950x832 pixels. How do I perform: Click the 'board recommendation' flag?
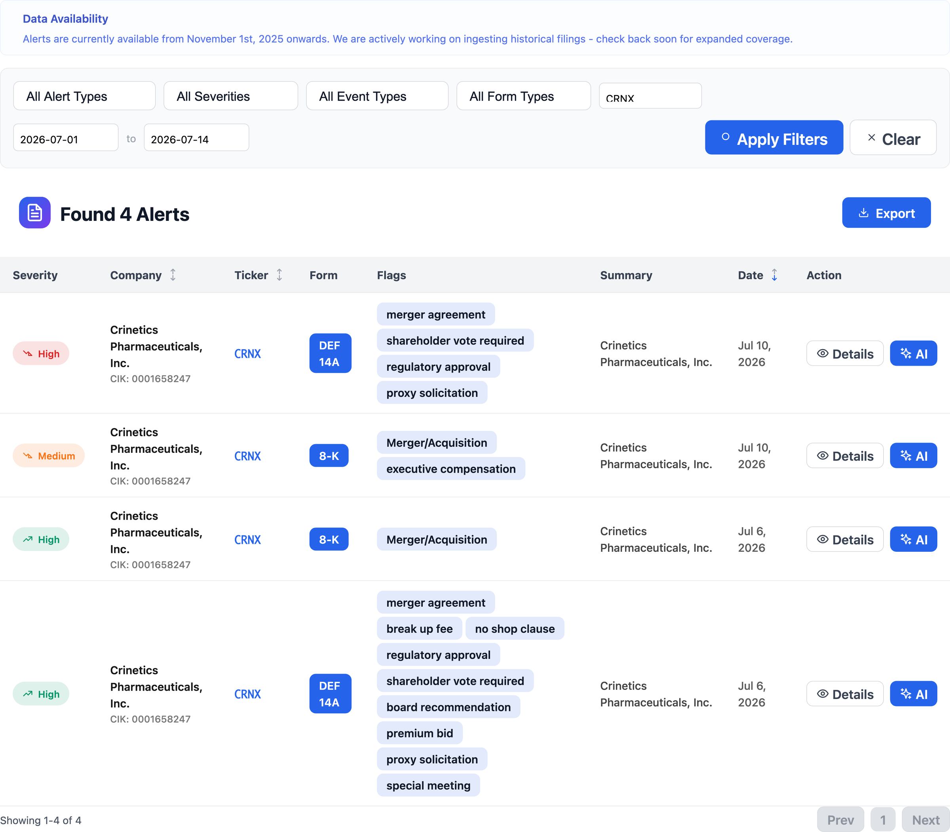tap(448, 707)
